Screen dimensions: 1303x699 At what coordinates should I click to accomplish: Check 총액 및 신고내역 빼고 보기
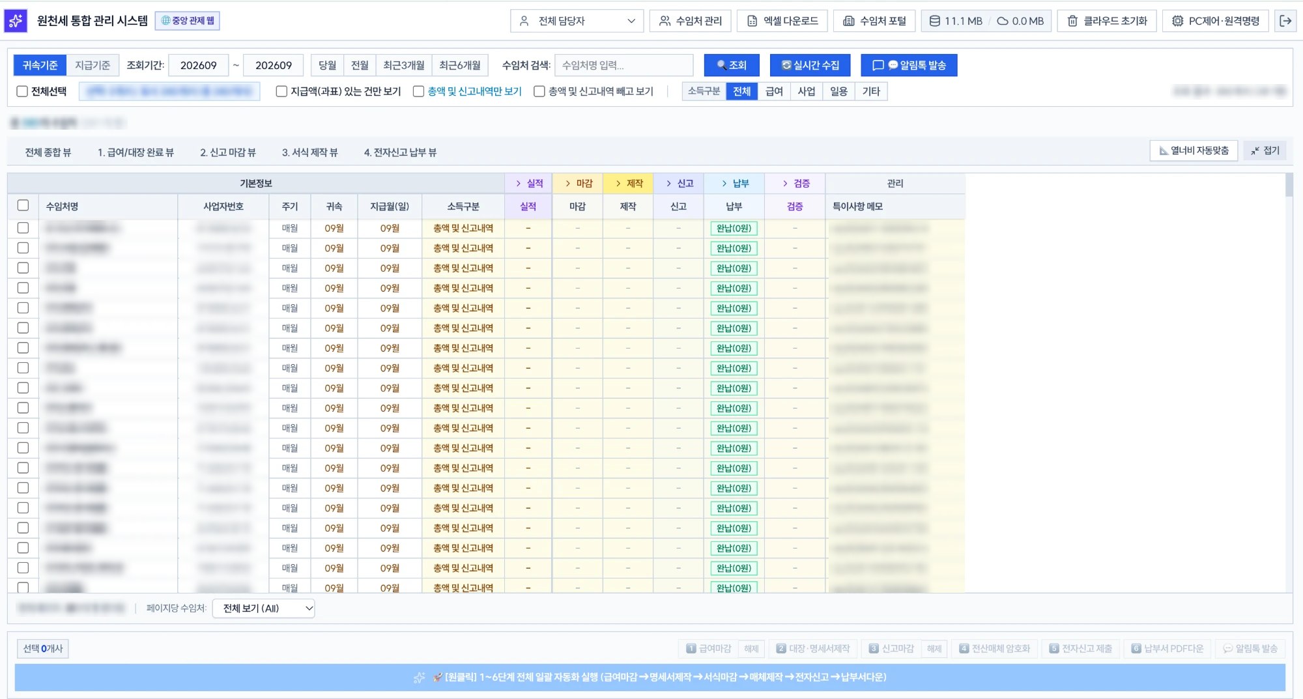click(539, 91)
